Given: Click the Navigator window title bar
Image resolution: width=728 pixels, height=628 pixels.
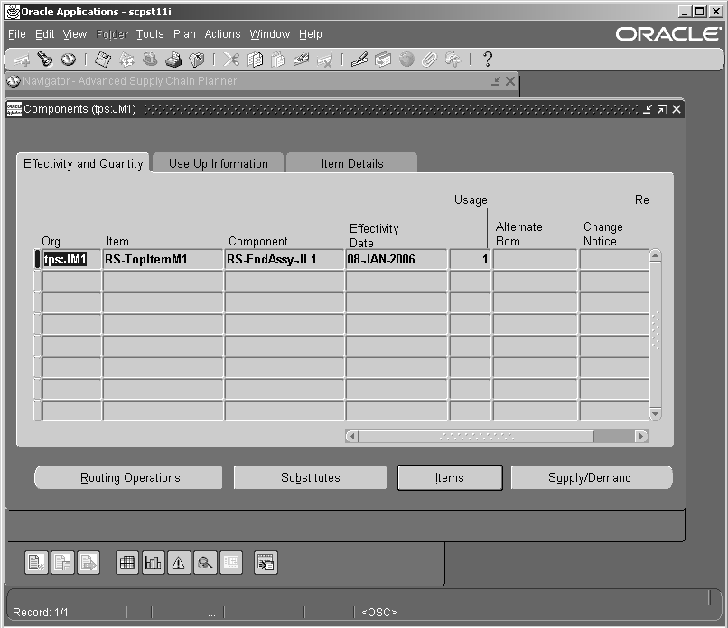Looking at the screenshot, I should (262, 81).
